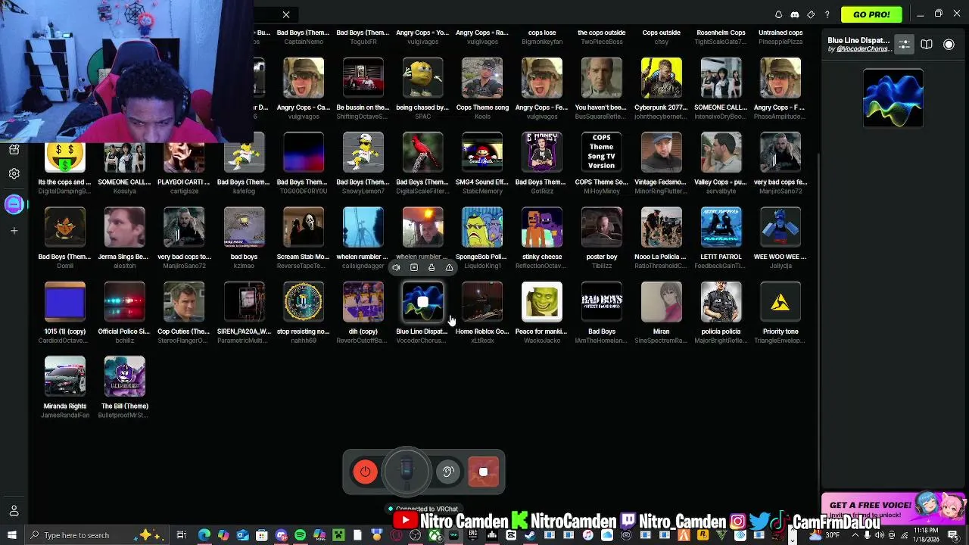This screenshot has height=545, width=969.
Task: Open the sound settings sliders icon
Action: coord(905,45)
